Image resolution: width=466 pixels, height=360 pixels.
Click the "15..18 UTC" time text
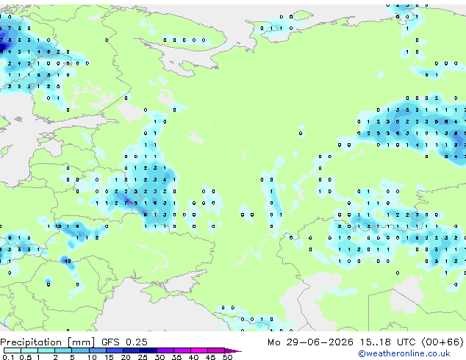(x=387, y=342)
